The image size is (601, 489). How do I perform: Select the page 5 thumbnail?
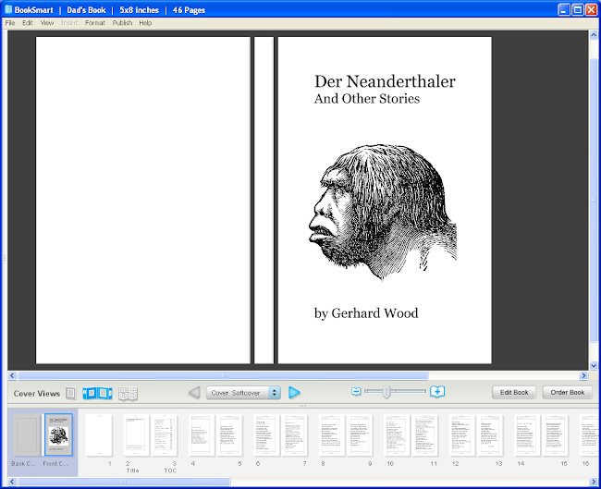(x=229, y=435)
